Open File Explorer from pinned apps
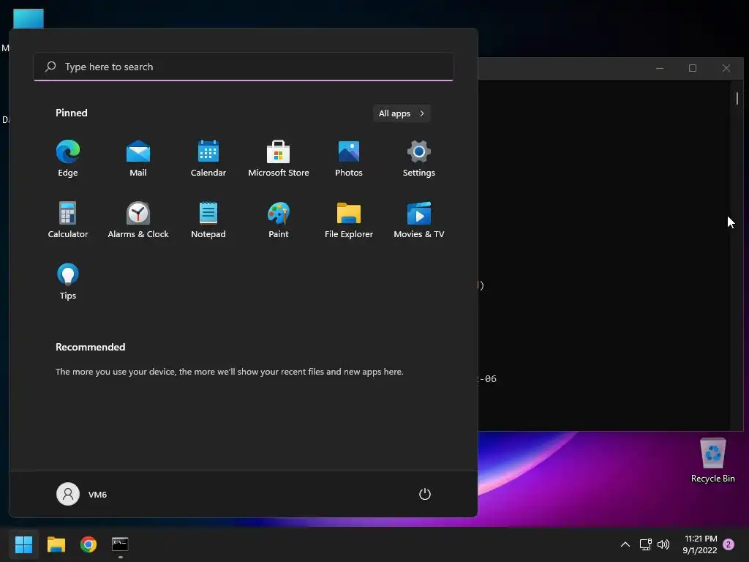749x562 pixels. tap(349, 220)
